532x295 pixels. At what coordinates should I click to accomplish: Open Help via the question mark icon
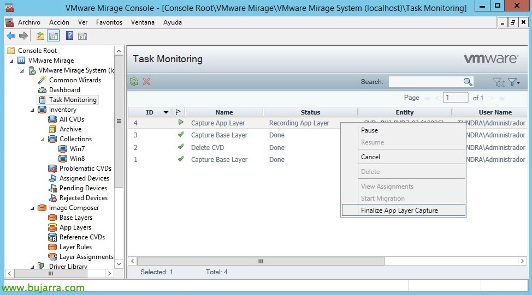69,35
